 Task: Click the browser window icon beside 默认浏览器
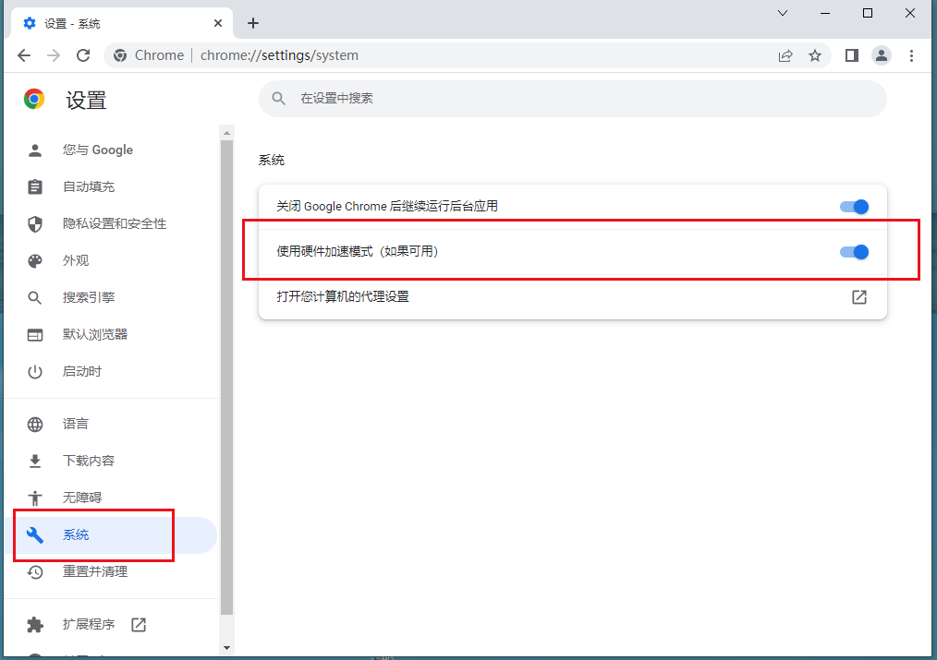point(35,335)
